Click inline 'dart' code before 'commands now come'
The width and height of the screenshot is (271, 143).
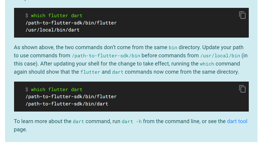point(118,72)
